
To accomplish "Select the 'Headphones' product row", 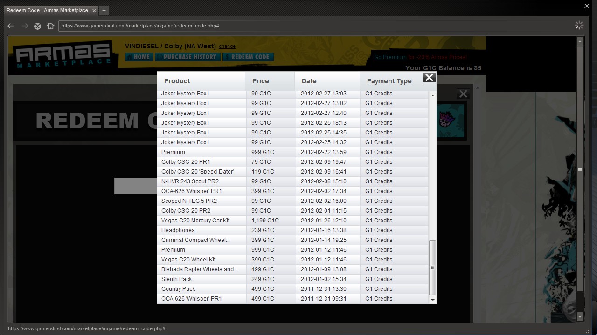I will coord(292,230).
